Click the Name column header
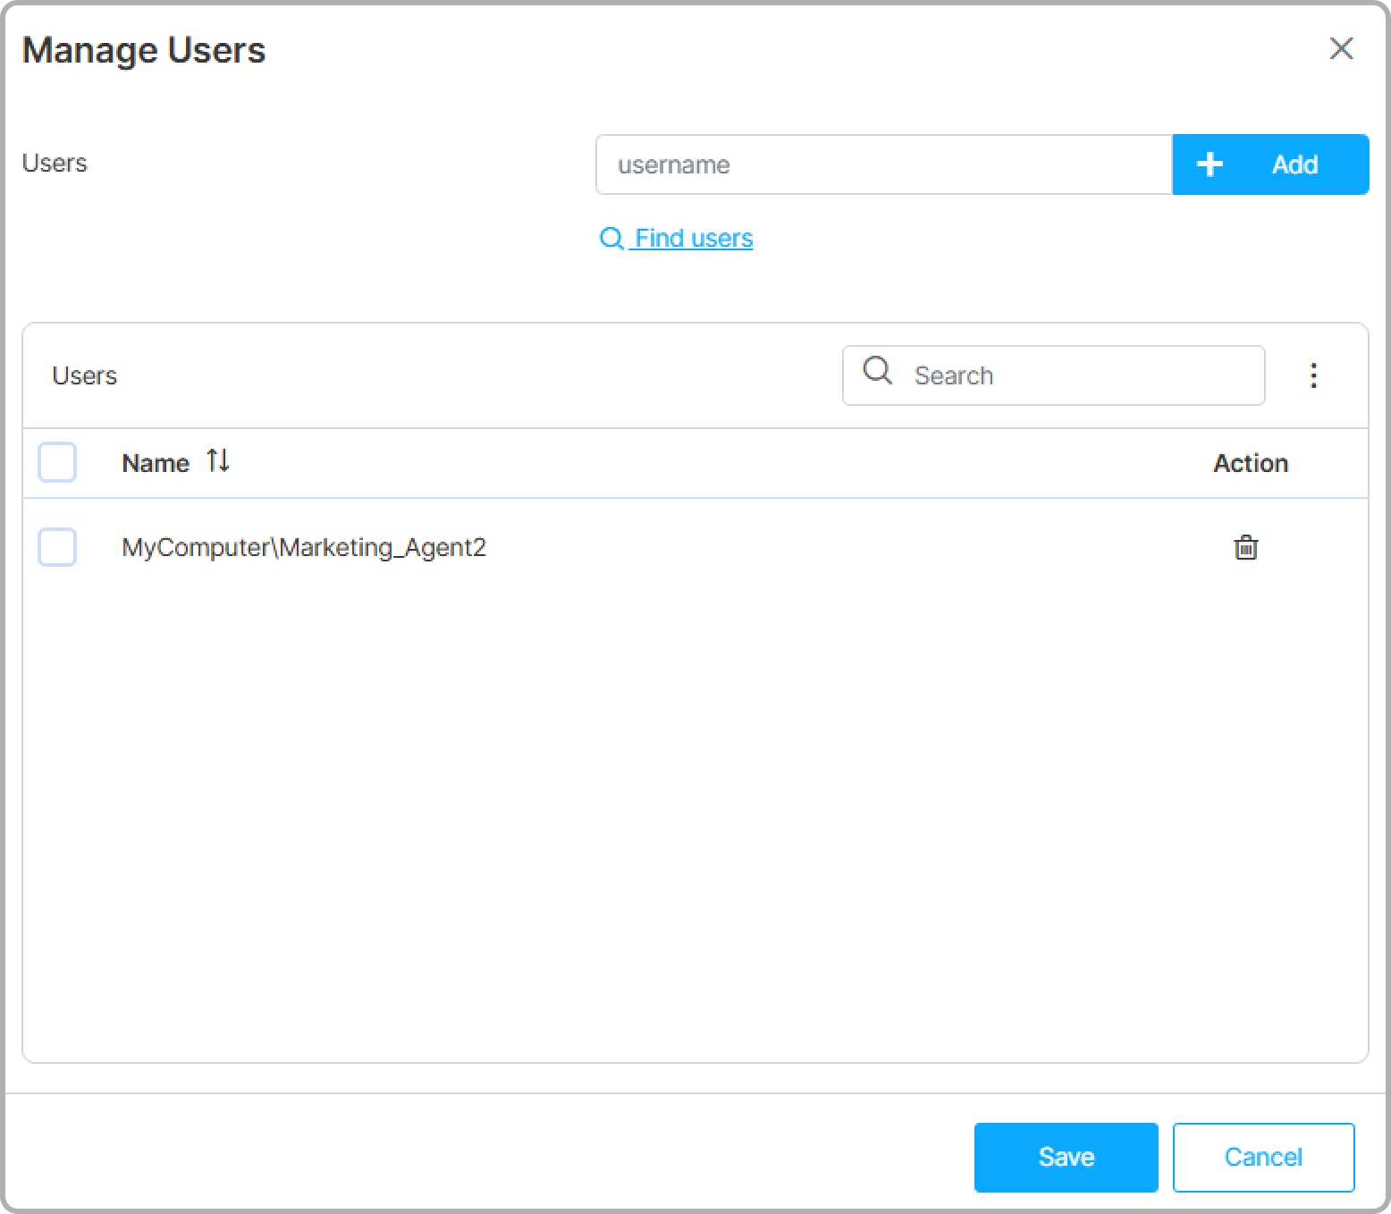This screenshot has height=1214, width=1391. tap(156, 463)
